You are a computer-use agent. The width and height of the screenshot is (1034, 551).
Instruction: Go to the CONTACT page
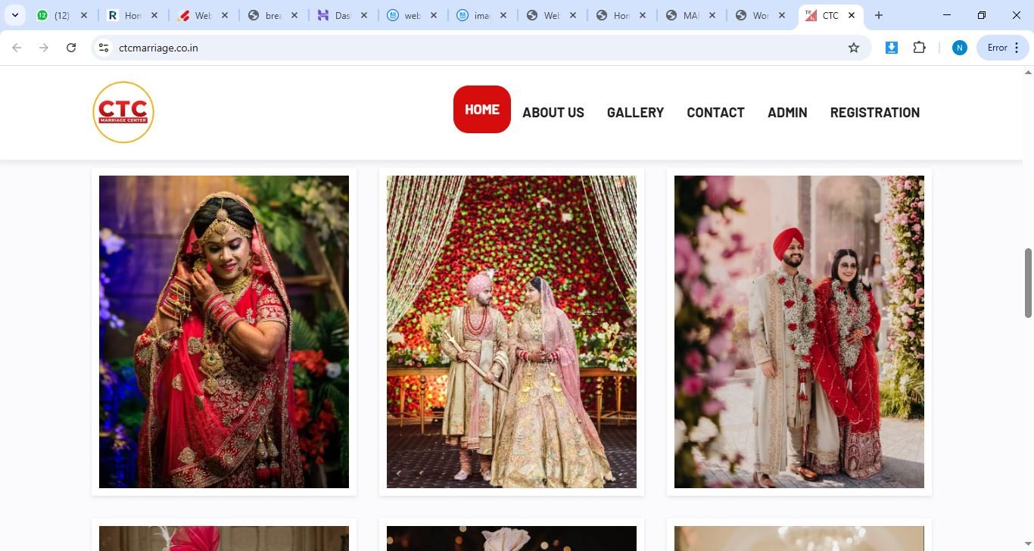tap(715, 112)
